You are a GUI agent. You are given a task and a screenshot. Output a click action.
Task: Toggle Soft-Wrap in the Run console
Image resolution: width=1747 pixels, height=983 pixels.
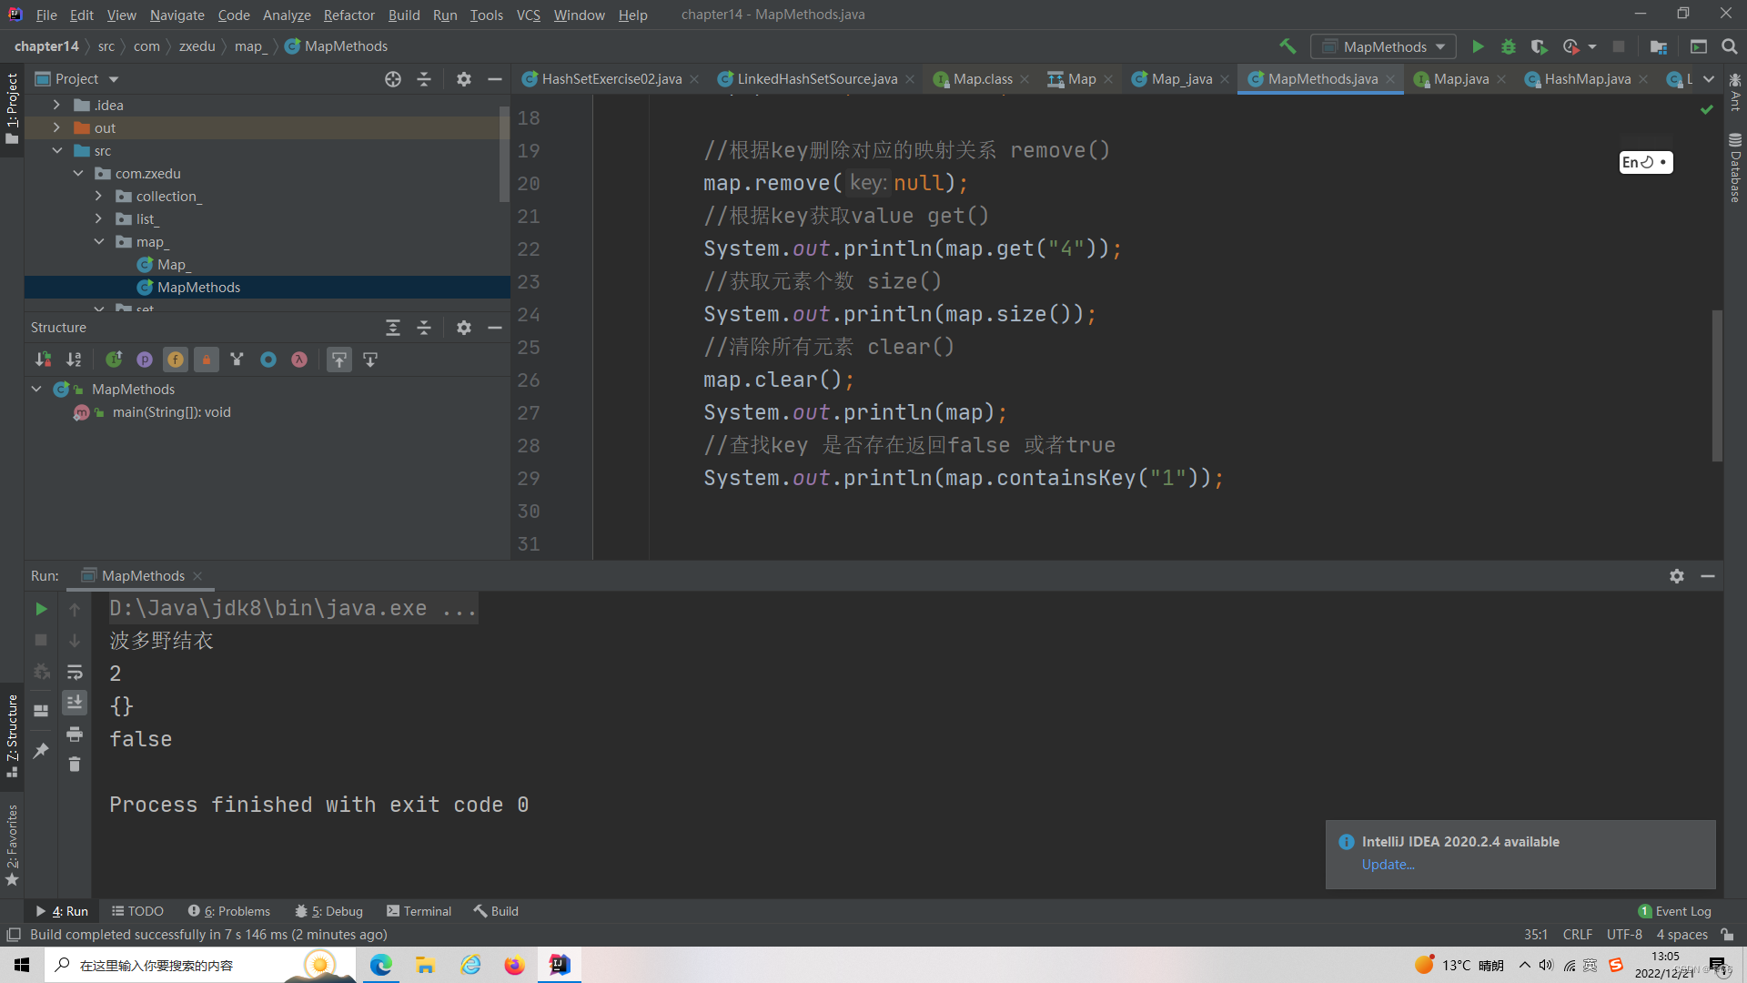tap(75, 672)
